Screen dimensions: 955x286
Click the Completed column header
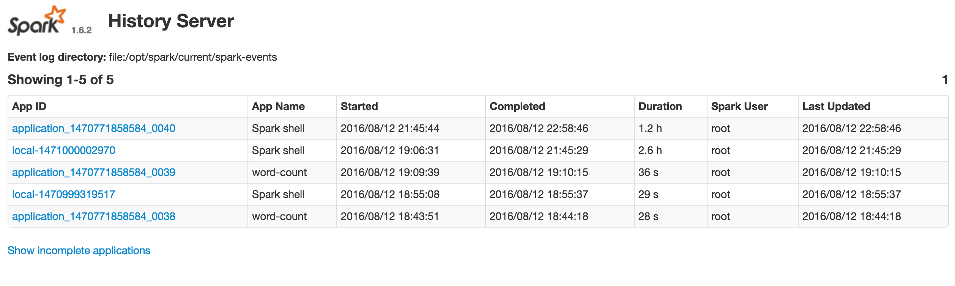[x=517, y=106]
